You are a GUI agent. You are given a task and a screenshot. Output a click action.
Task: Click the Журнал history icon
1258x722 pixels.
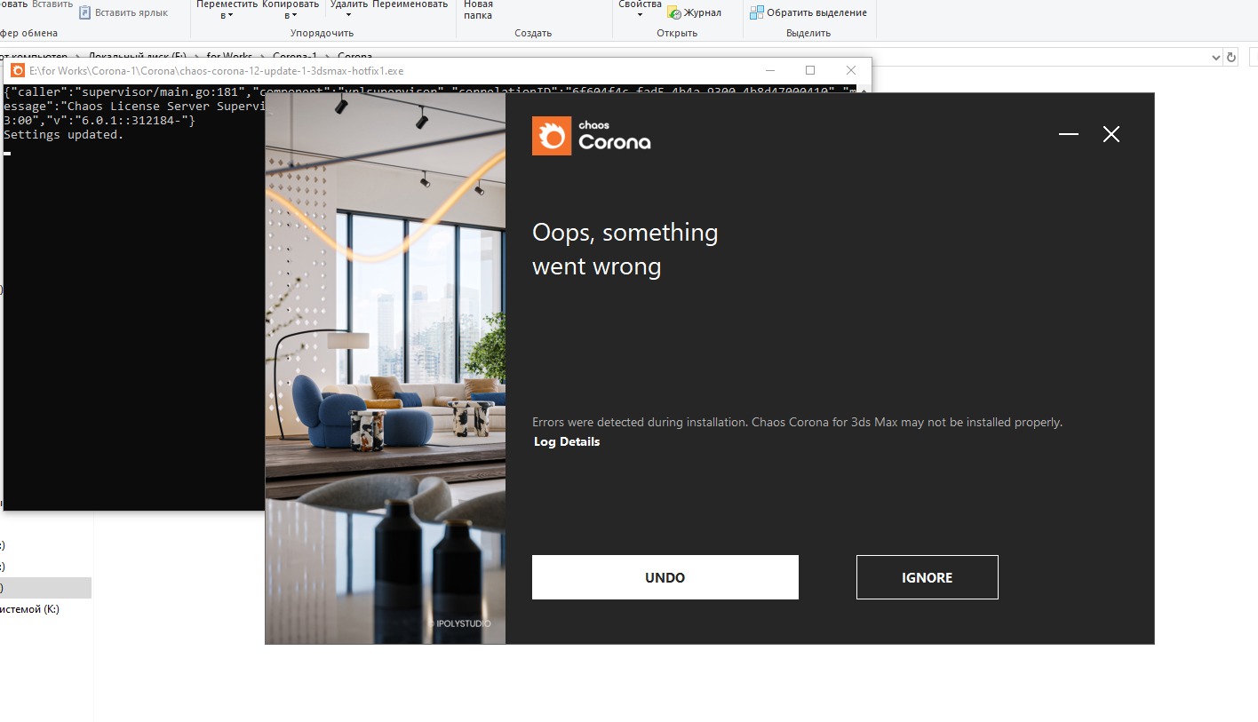tap(674, 12)
